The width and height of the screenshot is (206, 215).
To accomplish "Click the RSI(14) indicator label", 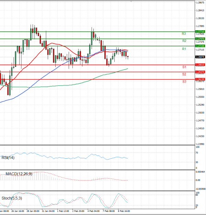I will [8, 158].
